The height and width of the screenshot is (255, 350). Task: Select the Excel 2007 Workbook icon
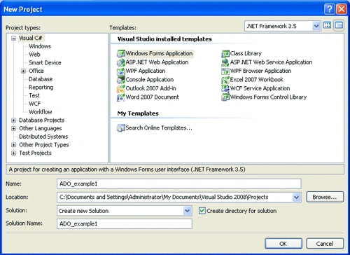[x=225, y=80]
